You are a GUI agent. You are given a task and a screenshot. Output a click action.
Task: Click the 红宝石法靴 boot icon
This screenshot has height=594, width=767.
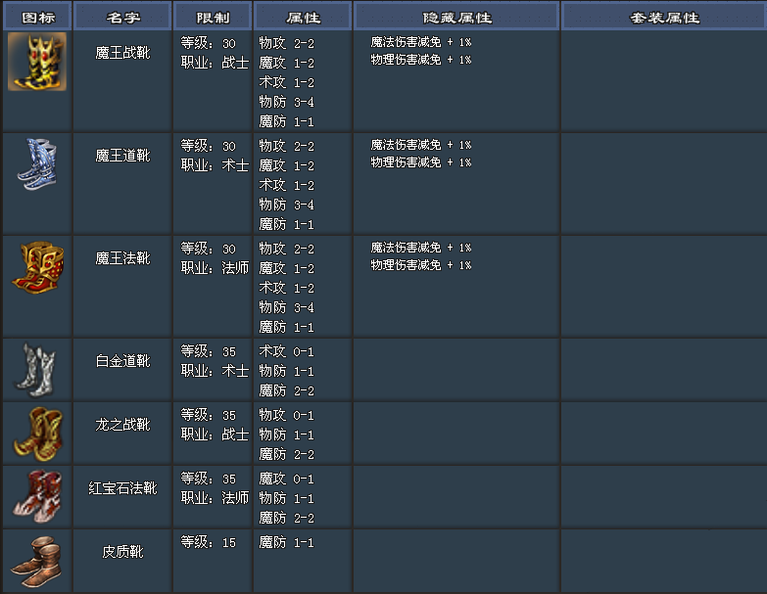[x=37, y=496]
